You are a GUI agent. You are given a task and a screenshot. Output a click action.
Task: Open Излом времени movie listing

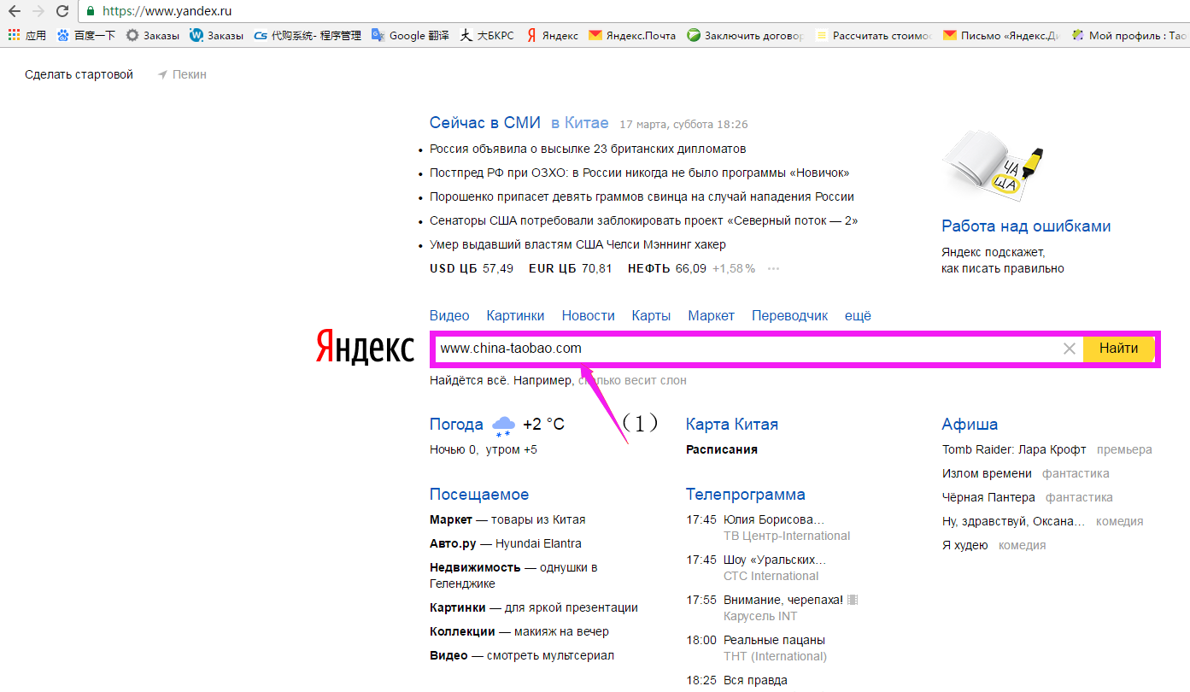pos(987,473)
